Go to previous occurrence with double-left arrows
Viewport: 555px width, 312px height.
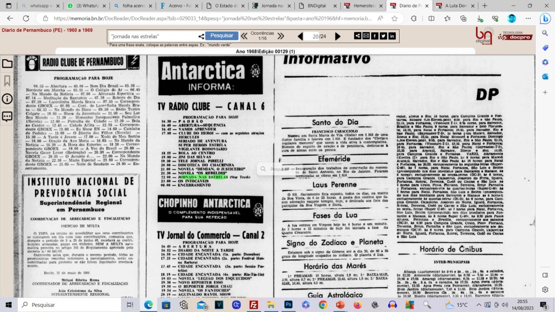244,36
